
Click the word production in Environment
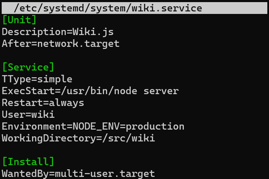coord(155,127)
